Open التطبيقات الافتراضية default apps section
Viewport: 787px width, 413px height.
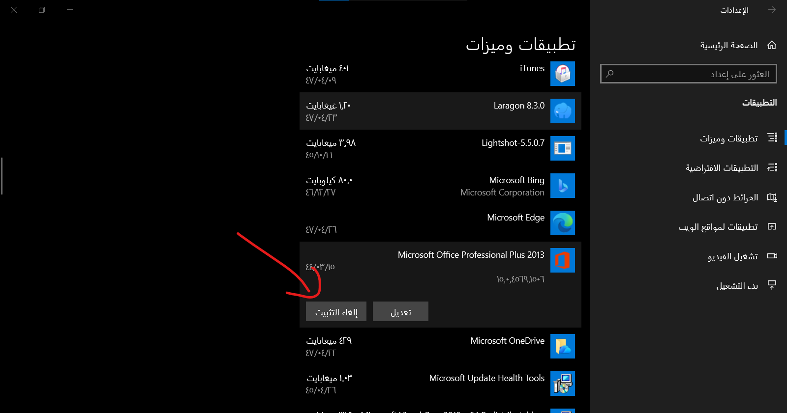[722, 168]
